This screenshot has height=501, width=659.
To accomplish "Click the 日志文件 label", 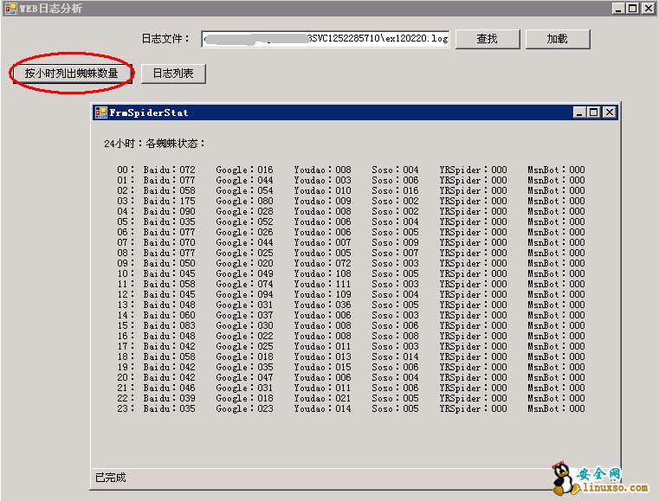I will (x=165, y=39).
